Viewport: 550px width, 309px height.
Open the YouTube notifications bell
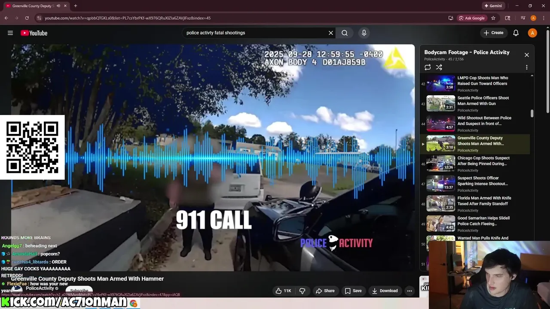pyautogui.click(x=516, y=33)
